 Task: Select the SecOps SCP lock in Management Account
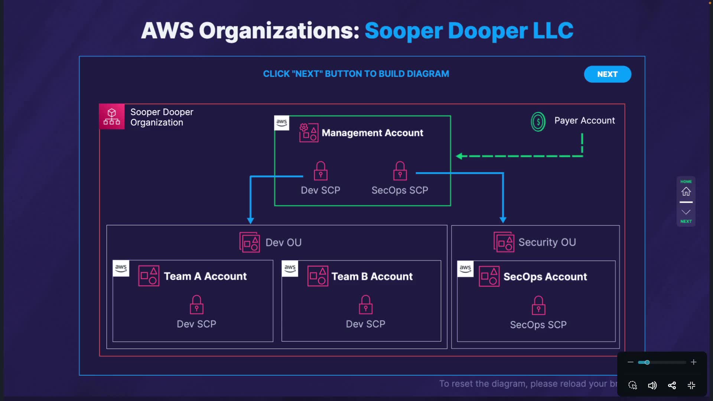400,171
